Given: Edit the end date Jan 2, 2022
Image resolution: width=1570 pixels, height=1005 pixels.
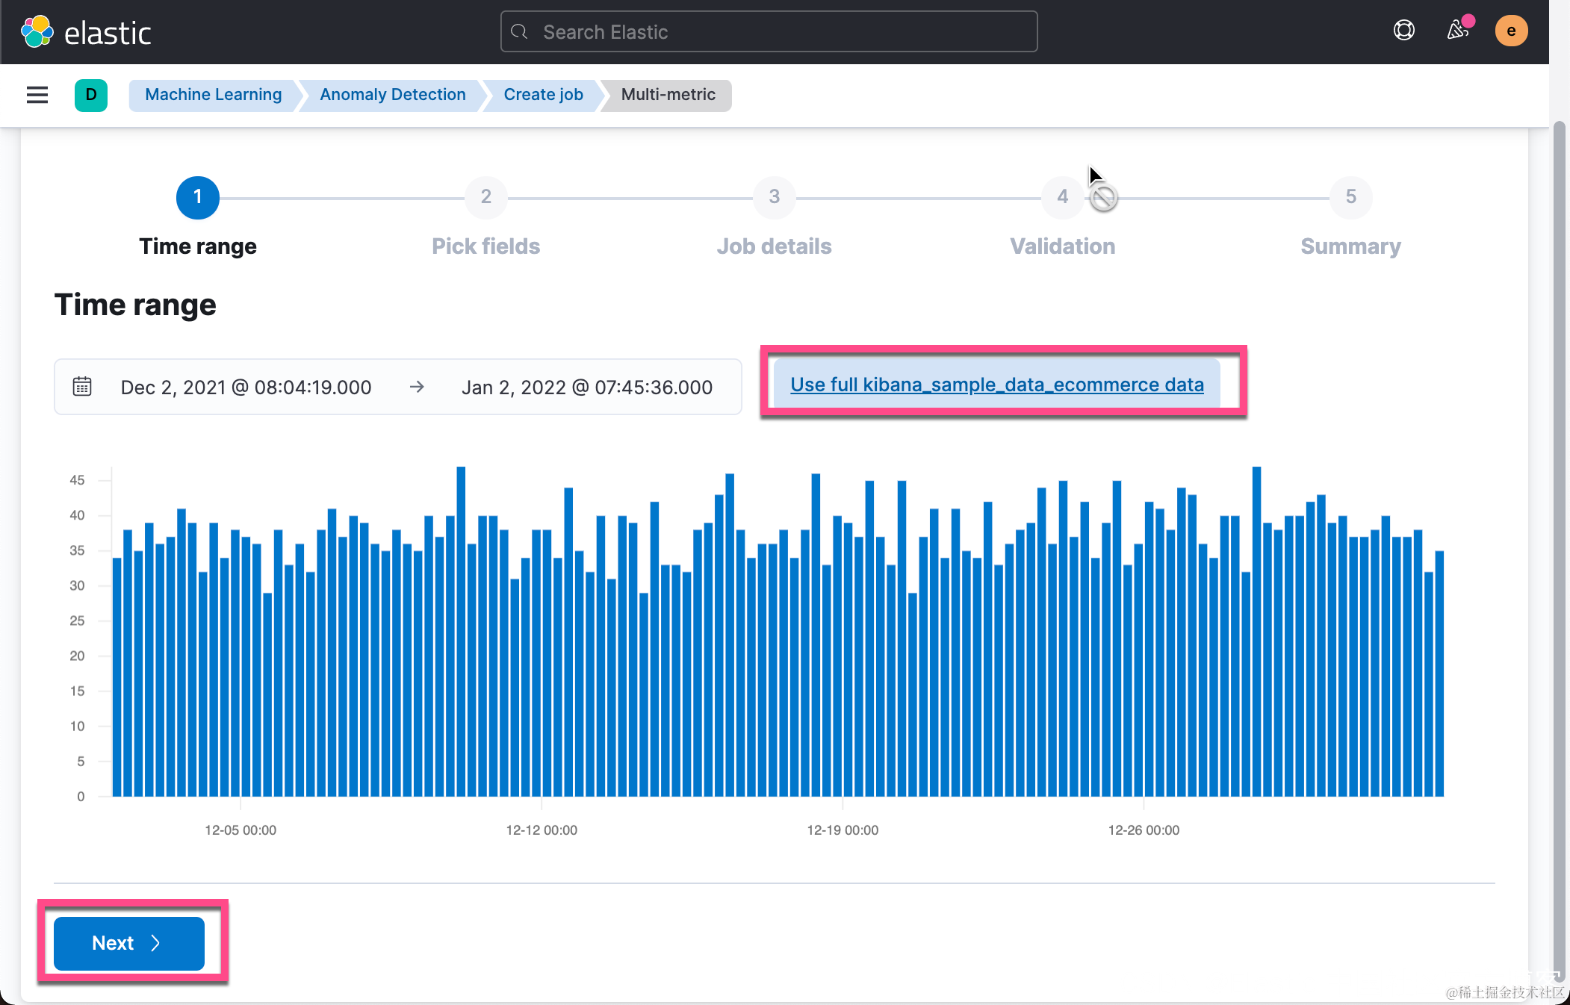Looking at the screenshot, I should tap(586, 388).
